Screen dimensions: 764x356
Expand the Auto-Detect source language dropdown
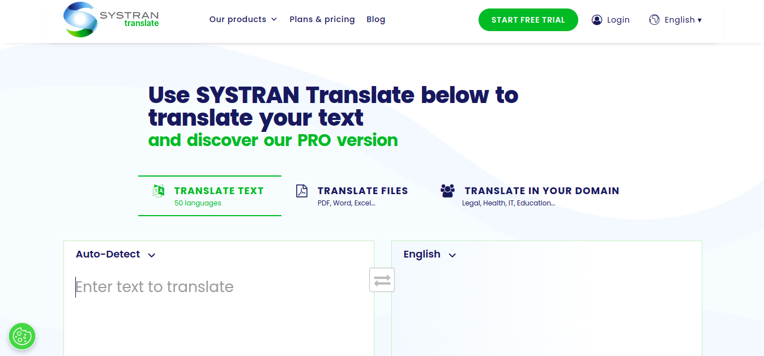116,255
